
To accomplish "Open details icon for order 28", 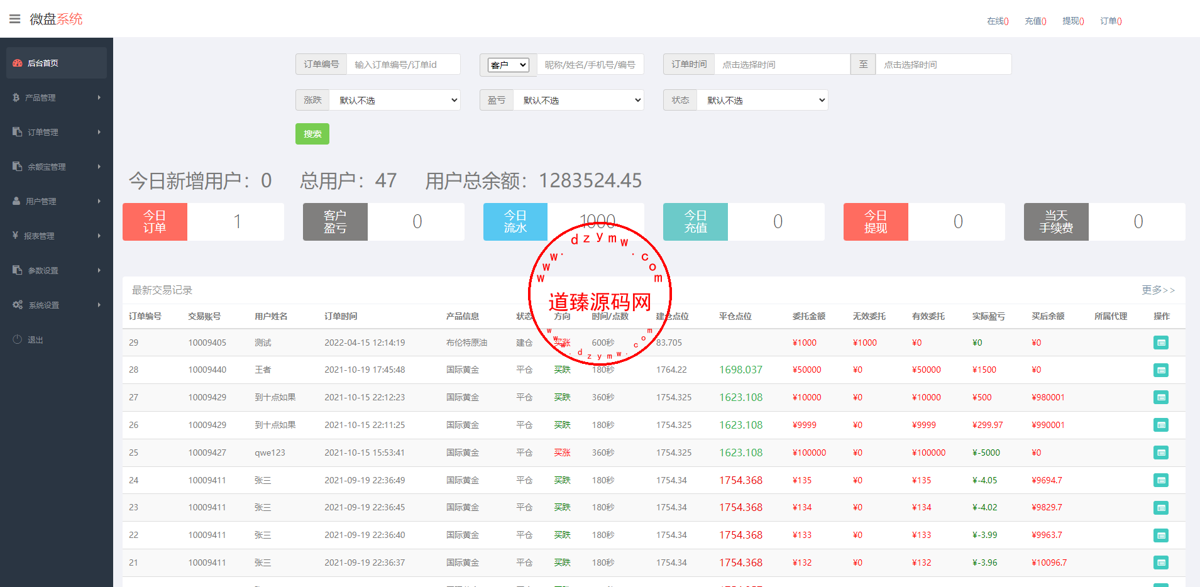I will pyautogui.click(x=1161, y=370).
